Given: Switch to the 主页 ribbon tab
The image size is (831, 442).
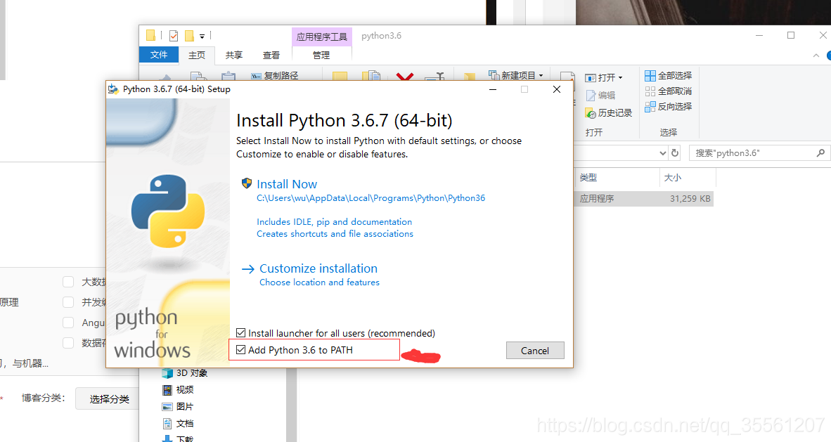Looking at the screenshot, I should click(197, 55).
